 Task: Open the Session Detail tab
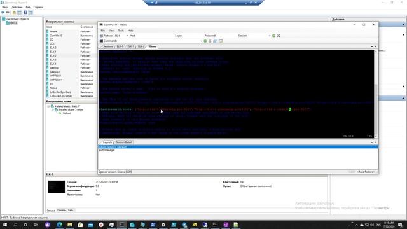click(124, 142)
